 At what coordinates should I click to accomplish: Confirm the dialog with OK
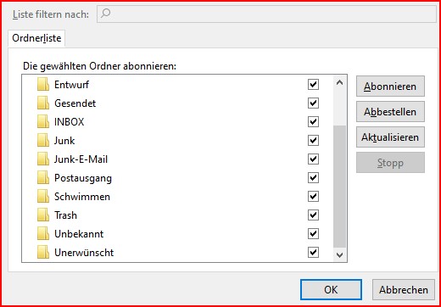331,290
